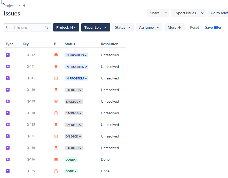The image size is (228, 178).
Task: Open the IN PROGRESS status dropdown in first row
Action: pos(76,55)
